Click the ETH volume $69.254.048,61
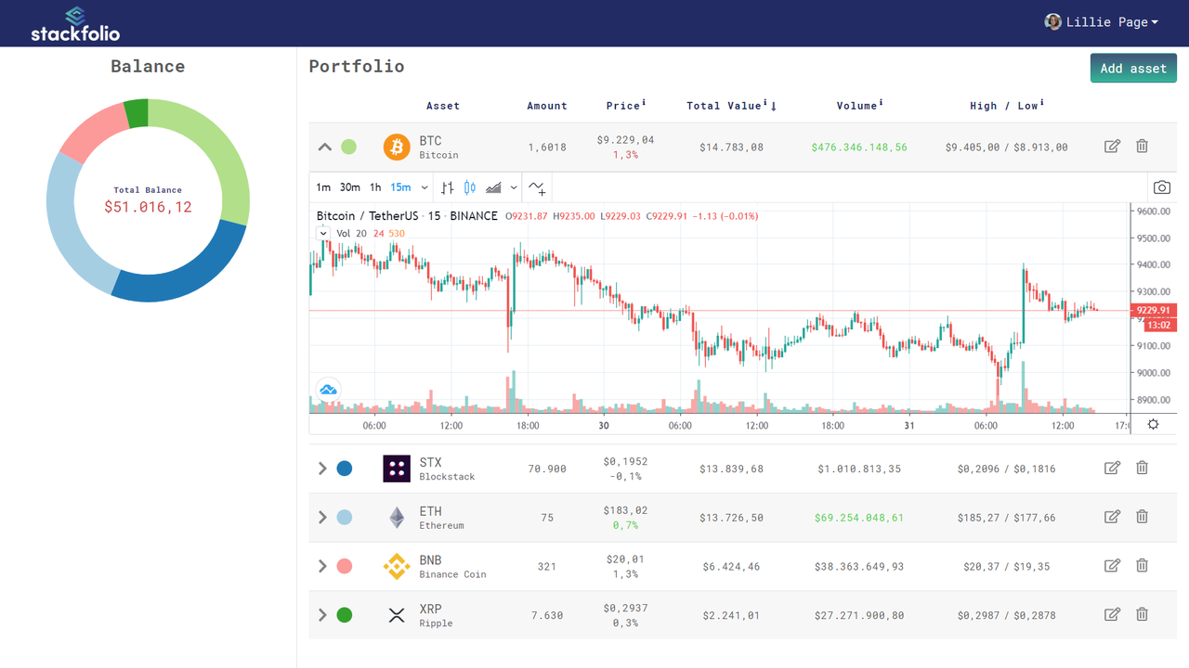1189x668 pixels. (858, 518)
